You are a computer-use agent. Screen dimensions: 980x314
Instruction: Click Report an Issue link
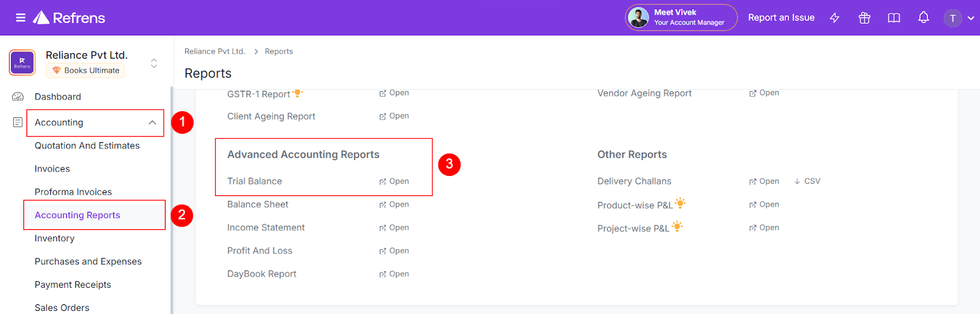[x=781, y=18]
